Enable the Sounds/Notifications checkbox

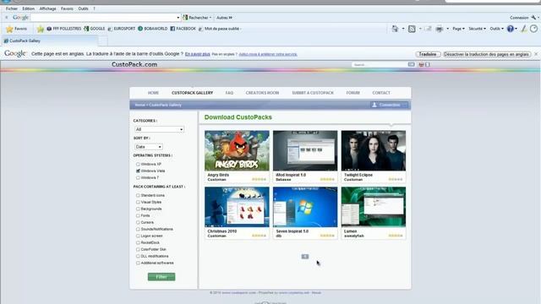[x=138, y=229]
